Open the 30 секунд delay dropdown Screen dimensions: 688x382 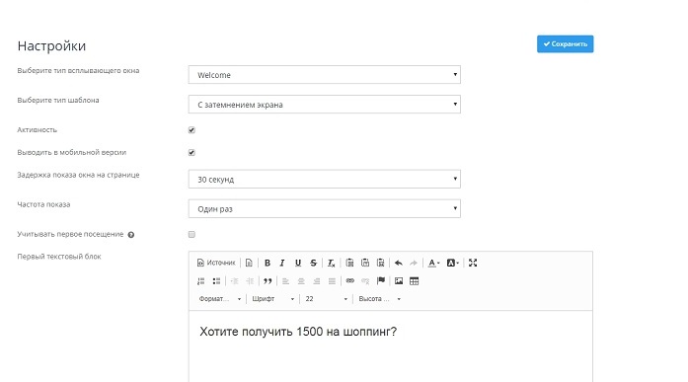tap(324, 179)
